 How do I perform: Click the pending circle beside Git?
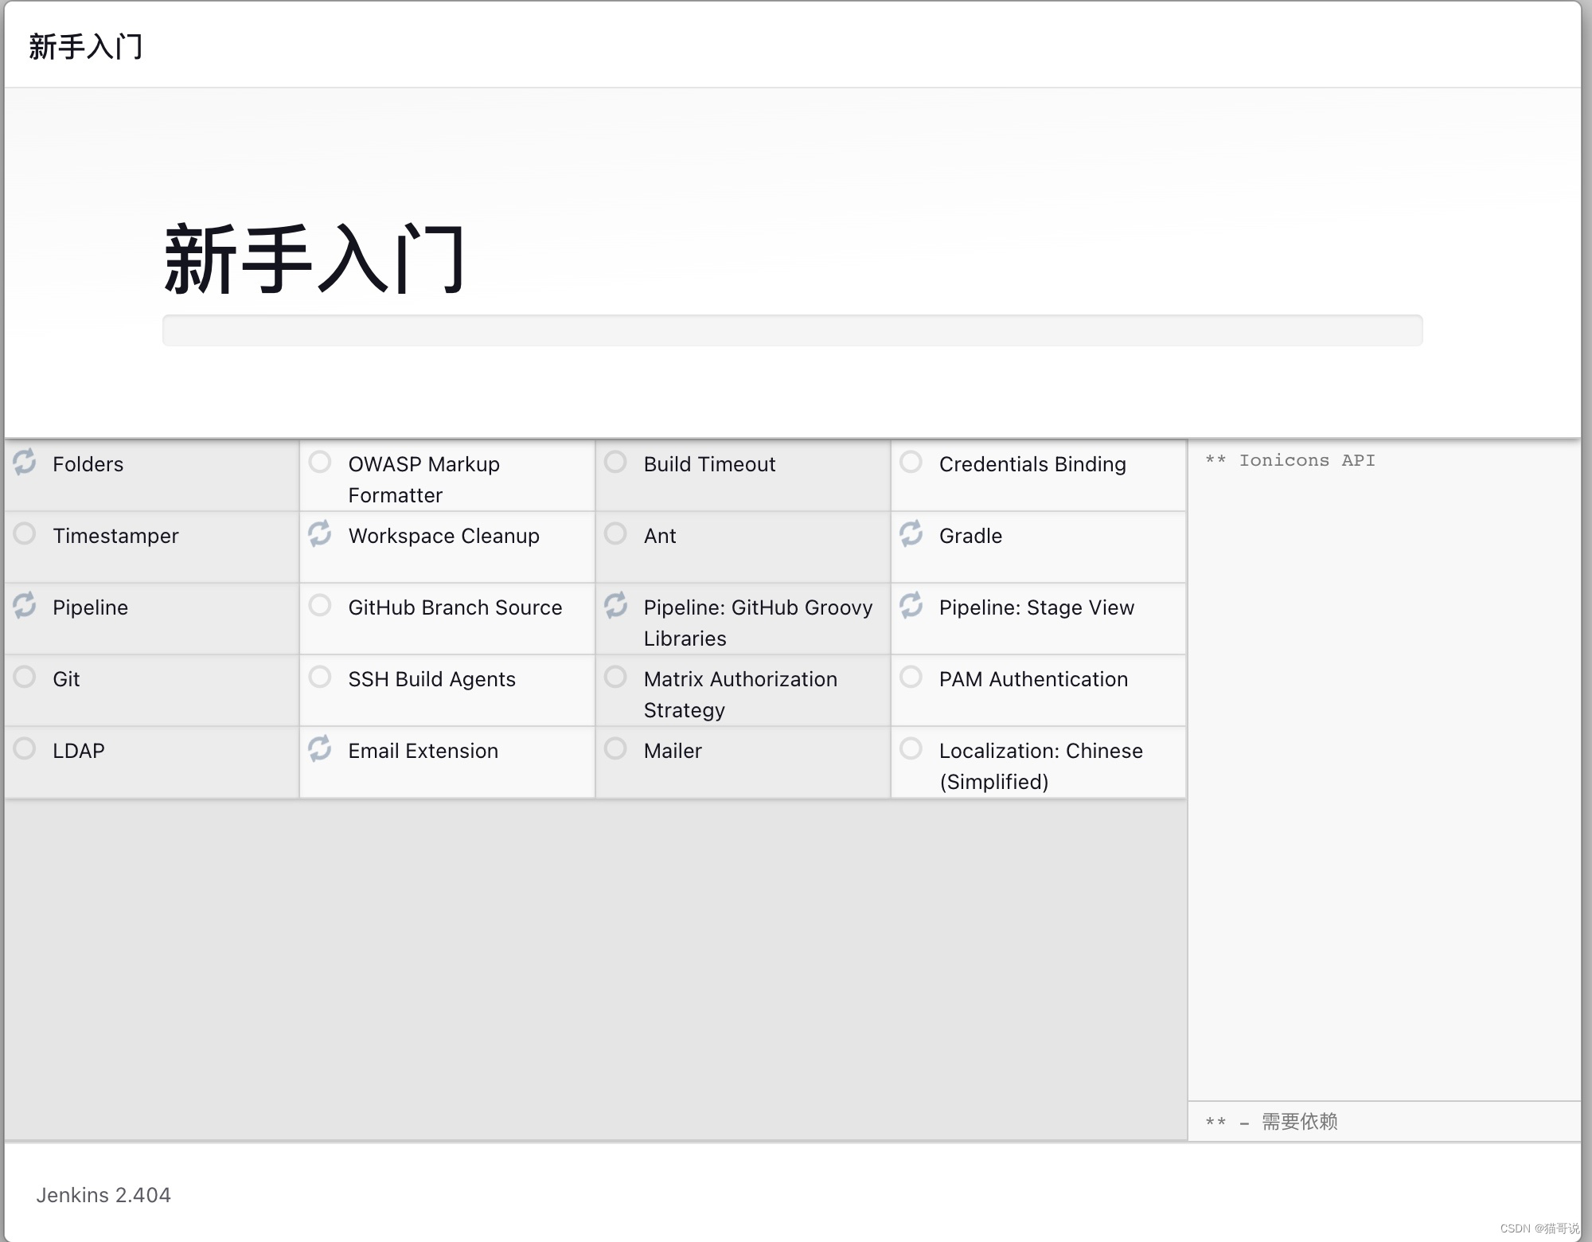click(25, 677)
